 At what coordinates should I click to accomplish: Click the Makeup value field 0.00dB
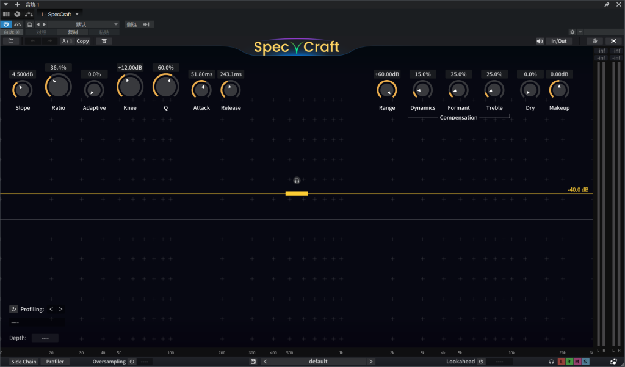click(559, 74)
